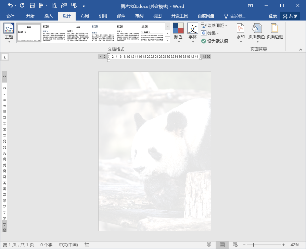
Task: Open the 效果 effects dropdown
Action: click(x=210, y=33)
